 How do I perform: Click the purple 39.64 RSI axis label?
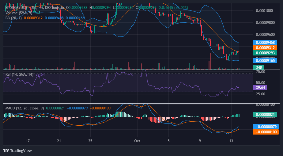tap(260, 88)
